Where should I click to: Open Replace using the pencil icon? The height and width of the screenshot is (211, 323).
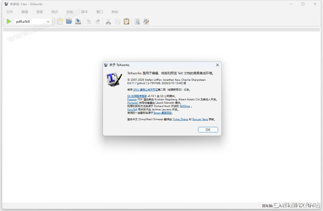[x=146, y=22]
